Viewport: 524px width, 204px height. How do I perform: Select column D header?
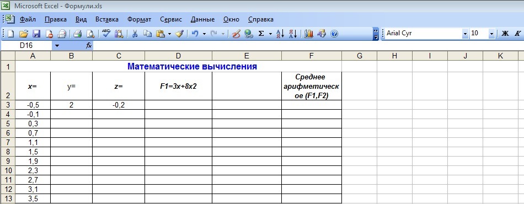pos(178,56)
